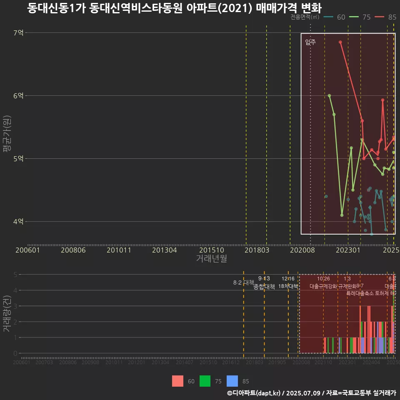The width and height of the screenshot is (400, 400).
Task: Select the green 75 line in the top legend
Action: coord(354,17)
